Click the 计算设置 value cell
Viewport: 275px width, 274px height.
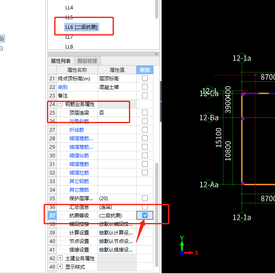117,233
